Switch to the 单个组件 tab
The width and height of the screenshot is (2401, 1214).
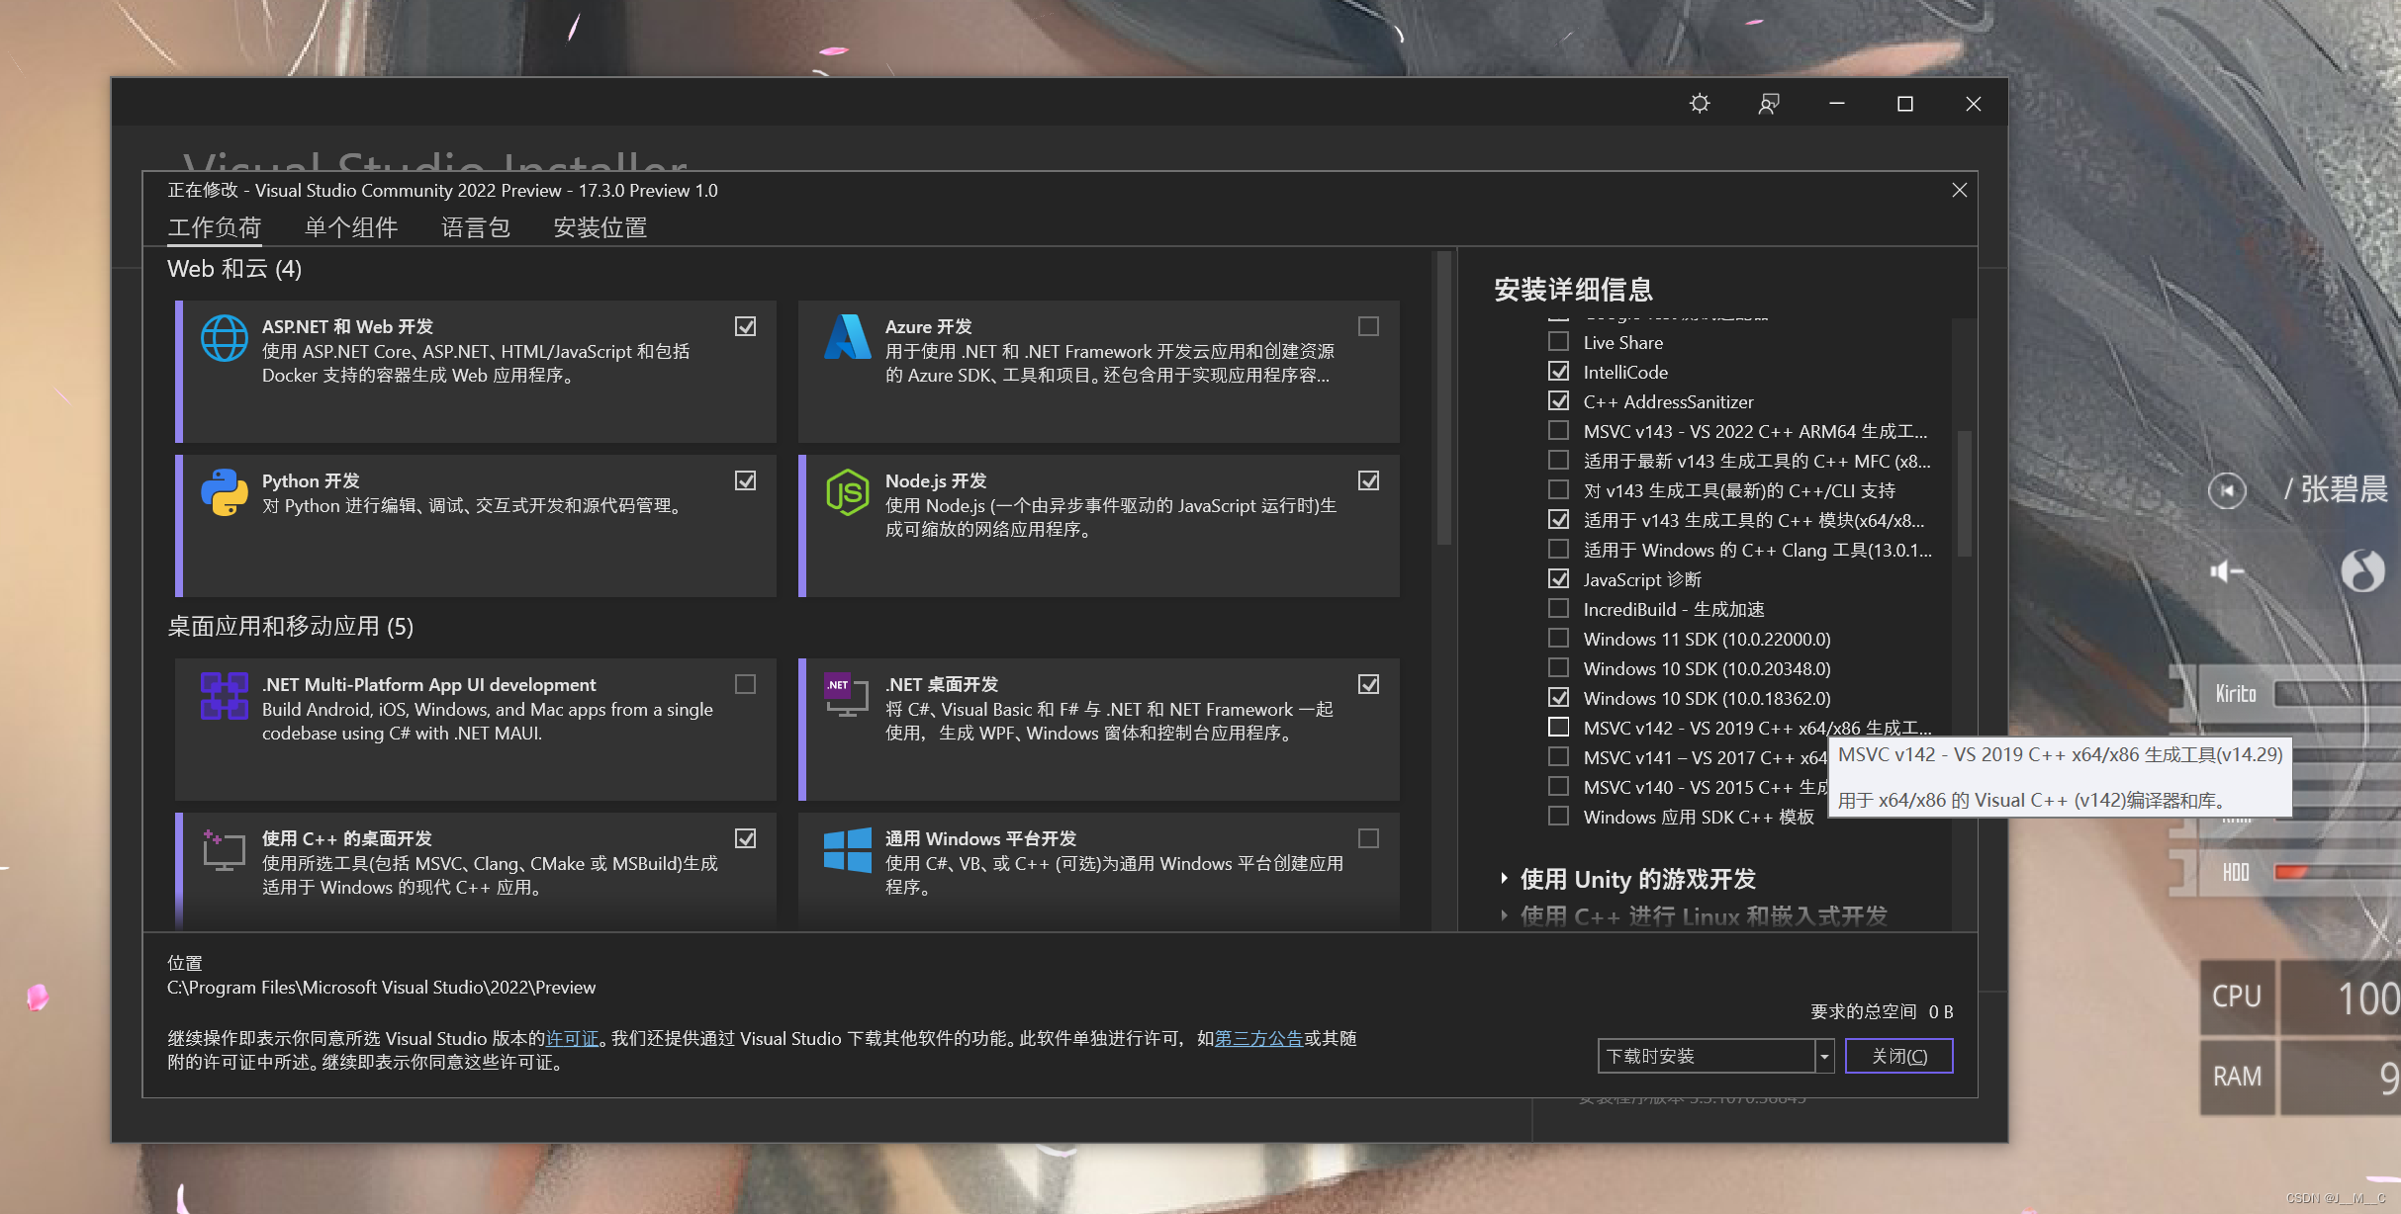351,227
